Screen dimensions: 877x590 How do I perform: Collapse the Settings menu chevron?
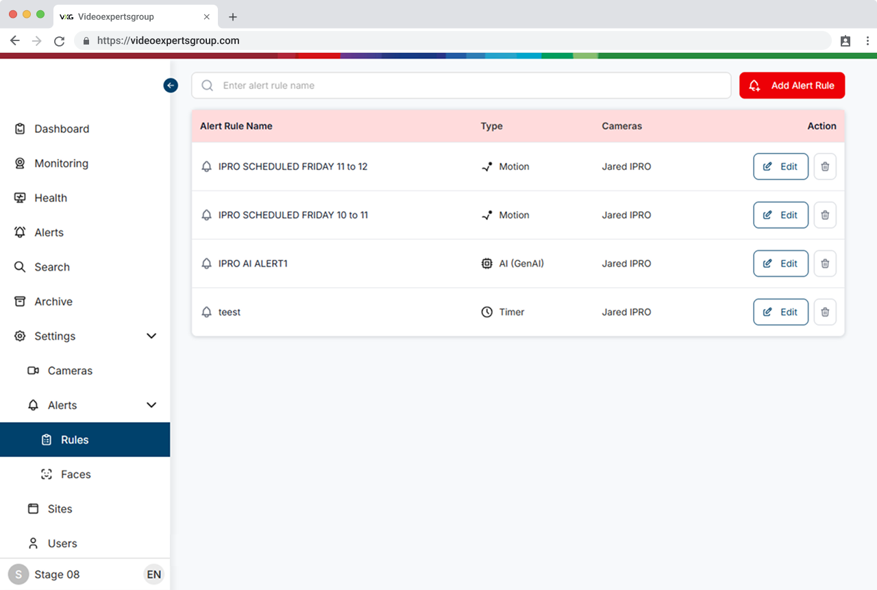[x=151, y=336]
